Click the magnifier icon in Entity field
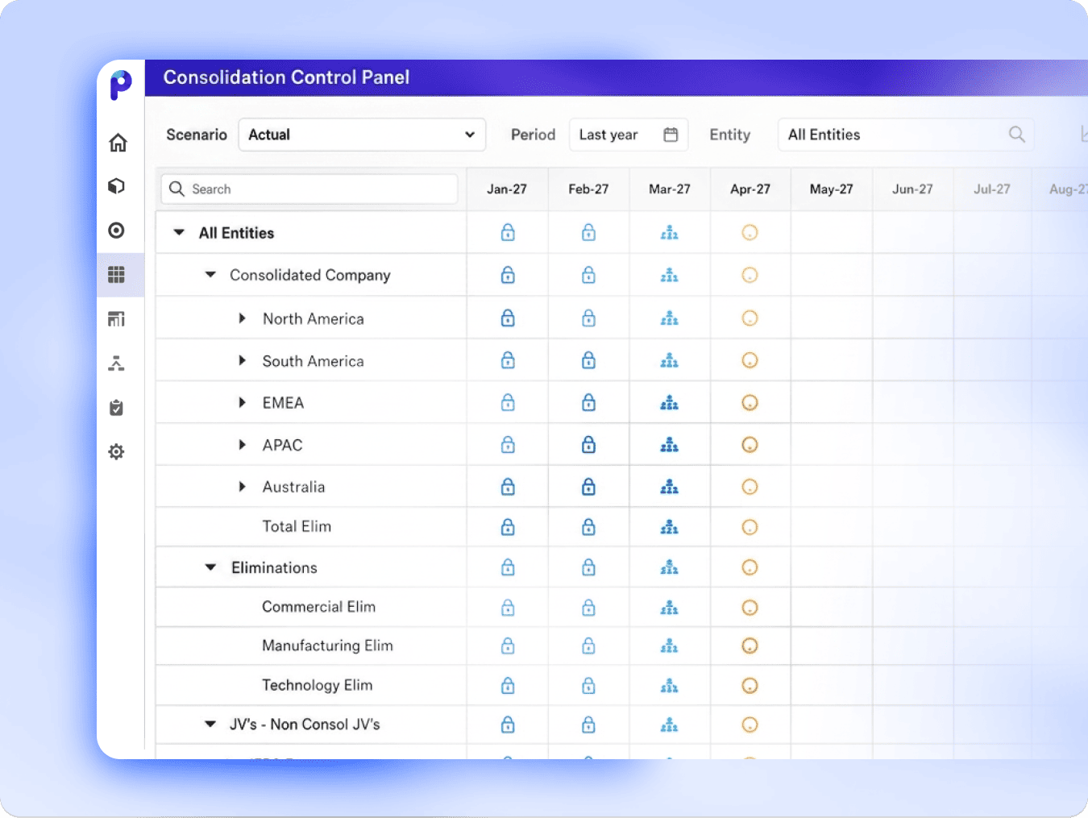The width and height of the screenshot is (1088, 818). pos(1017,135)
